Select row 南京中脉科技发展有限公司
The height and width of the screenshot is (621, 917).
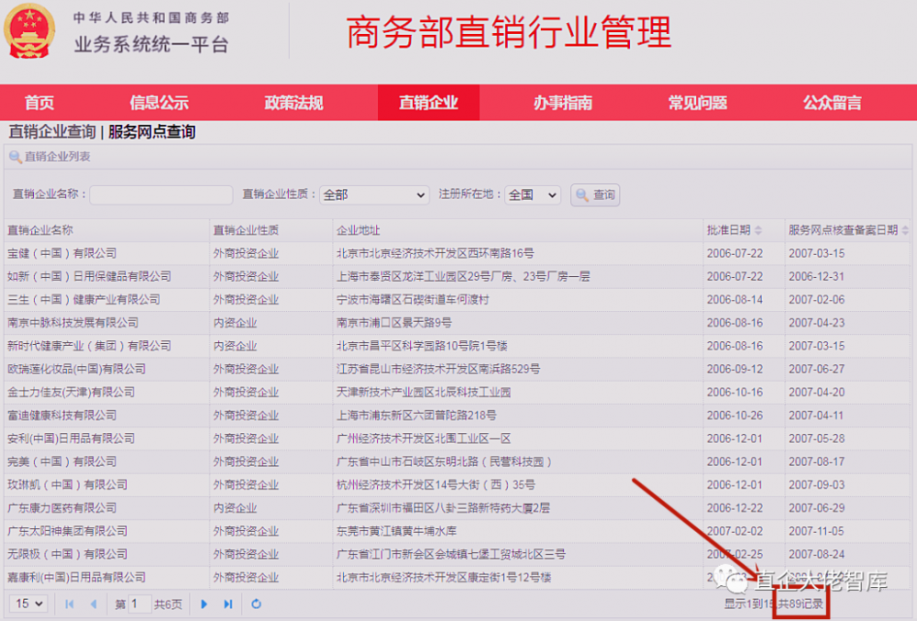tap(458, 323)
